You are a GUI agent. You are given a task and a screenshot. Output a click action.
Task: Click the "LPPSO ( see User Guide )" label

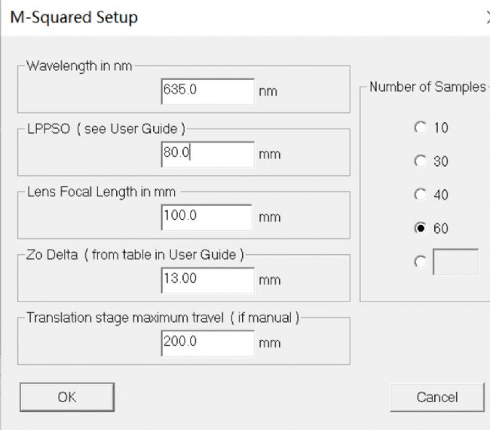(105, 128)
